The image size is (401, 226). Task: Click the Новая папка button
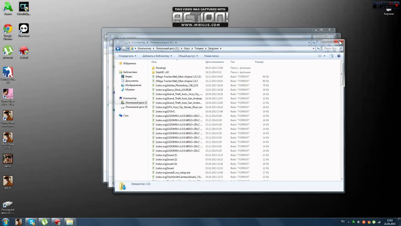point(211,56)
